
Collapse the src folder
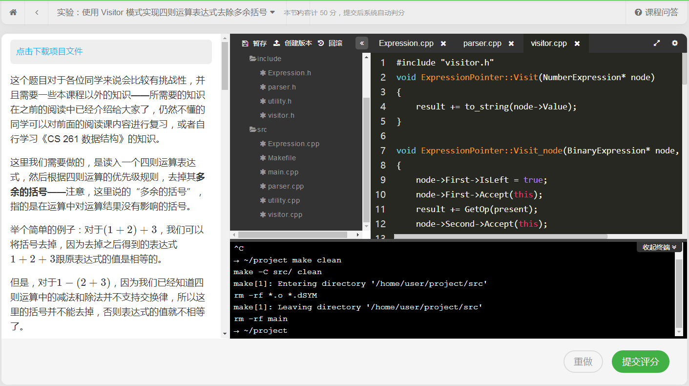[258, 129]
